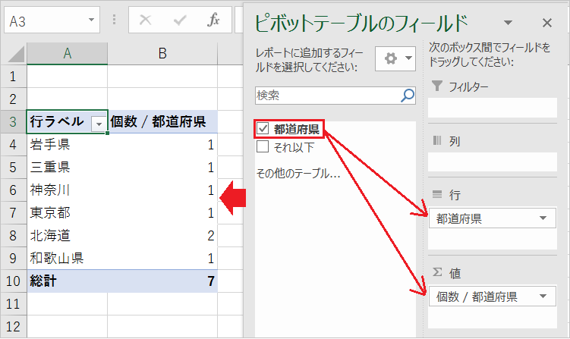Select column B header
The width and height of the screenshot is (570, 339).
[162, 54]
